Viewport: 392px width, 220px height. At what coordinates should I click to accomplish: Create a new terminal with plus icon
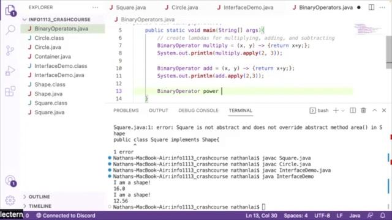336,111
